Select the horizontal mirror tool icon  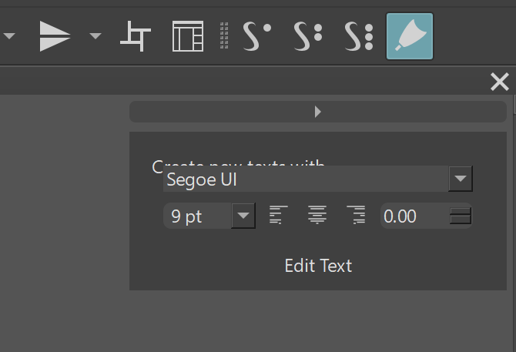55,36
